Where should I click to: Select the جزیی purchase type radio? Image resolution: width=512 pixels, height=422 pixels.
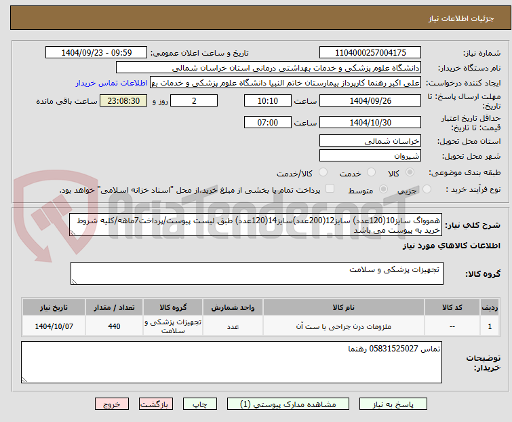(x=427, y=189)
